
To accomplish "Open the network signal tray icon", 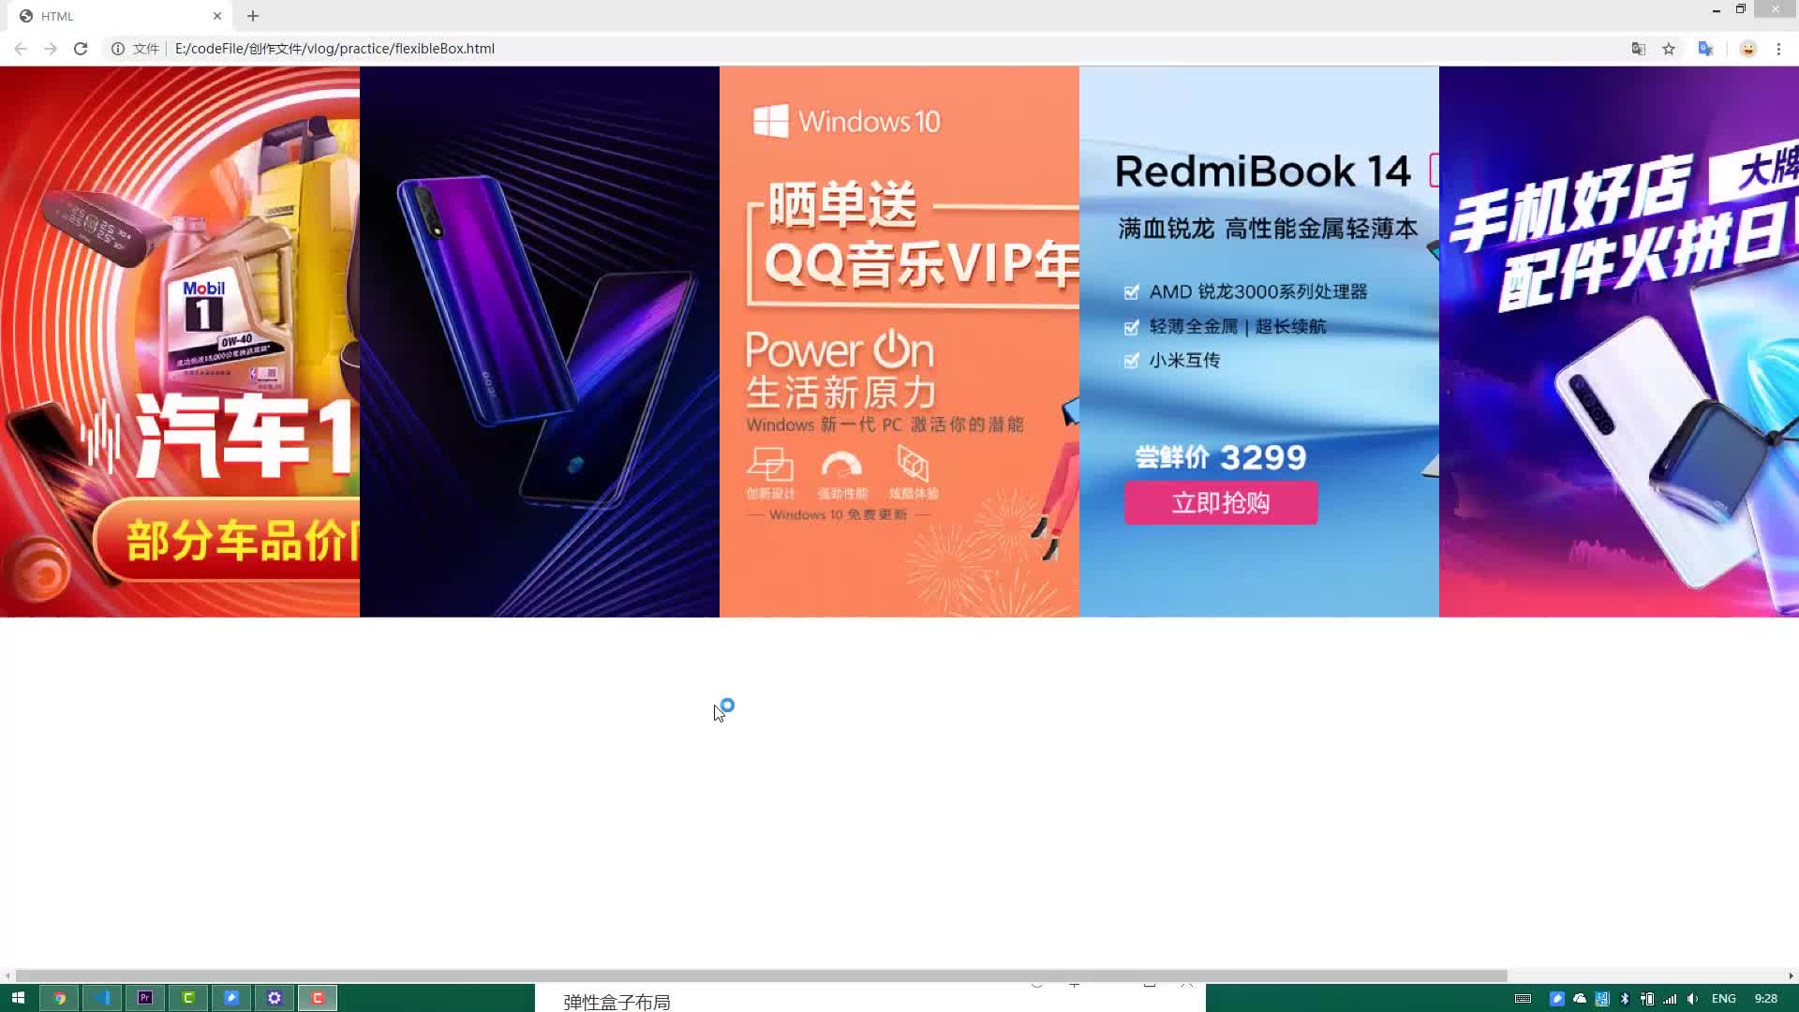I will (1670, 999).
